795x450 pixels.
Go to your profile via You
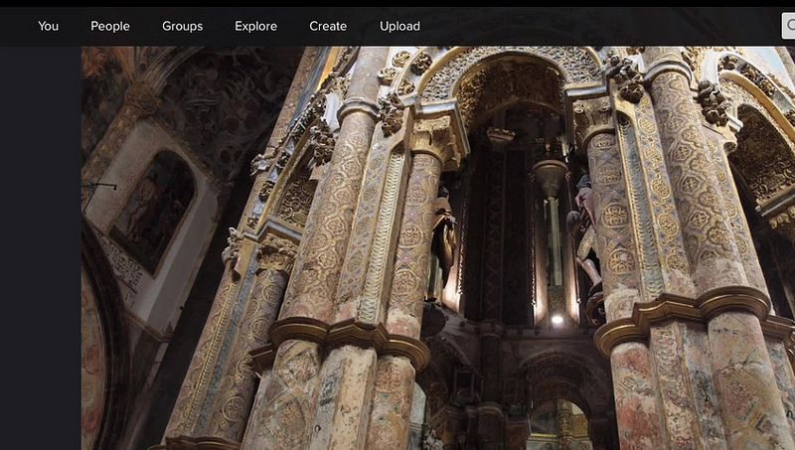[49, 26]
